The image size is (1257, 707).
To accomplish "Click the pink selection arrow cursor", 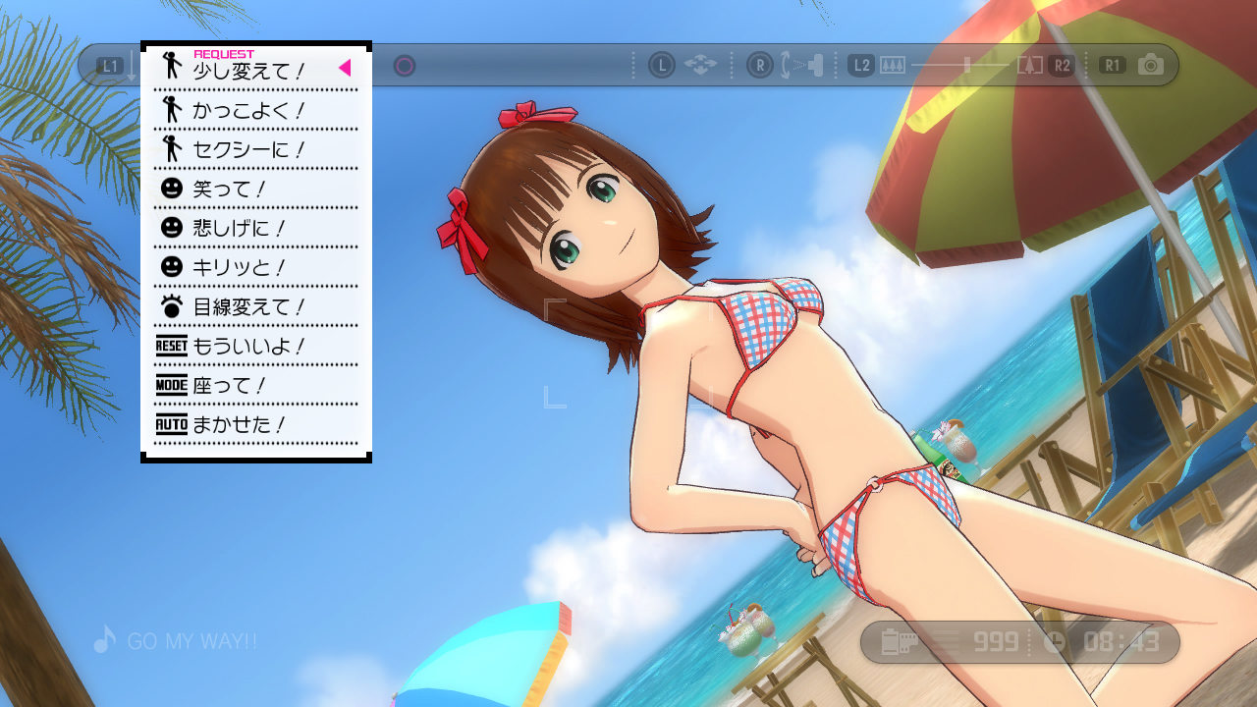I will (345, 68).
